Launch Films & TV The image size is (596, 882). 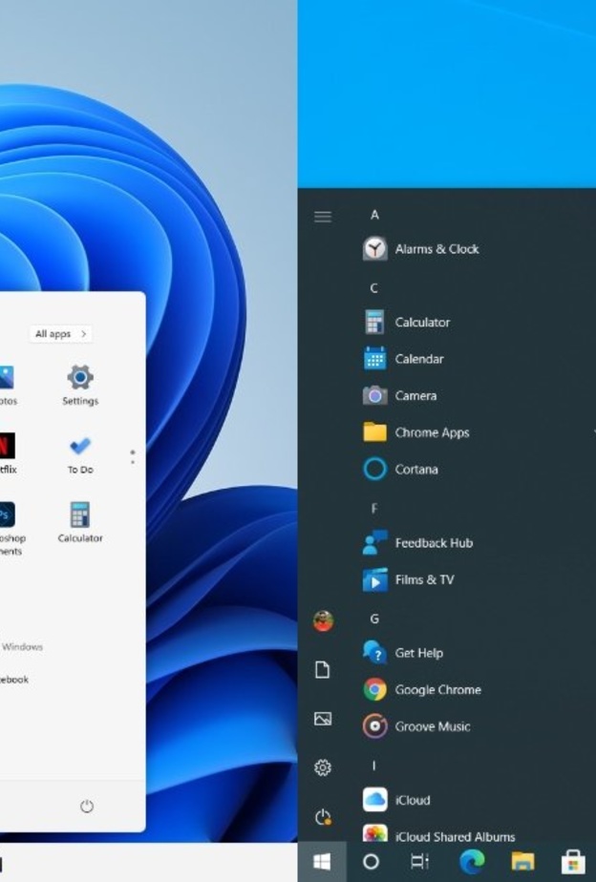click(423, 579)
